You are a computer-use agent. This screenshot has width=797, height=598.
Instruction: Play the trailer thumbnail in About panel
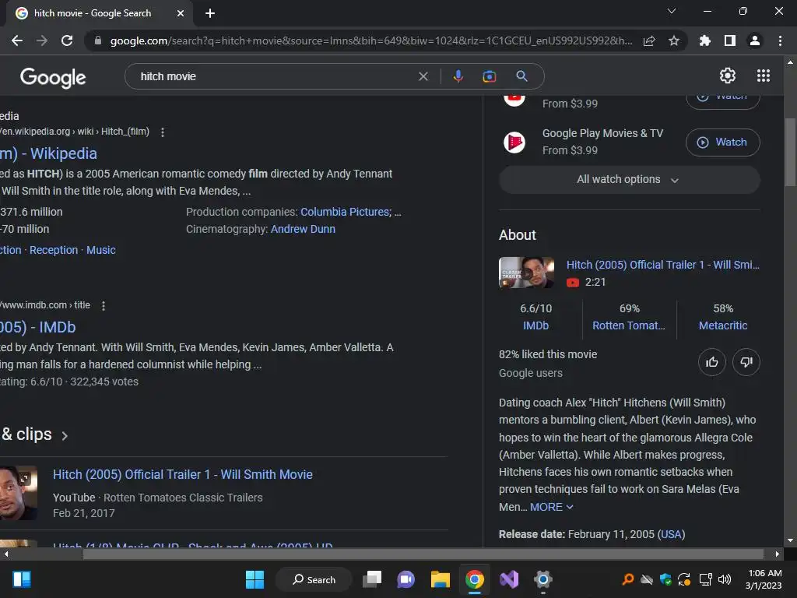click(x=526, y=273)
